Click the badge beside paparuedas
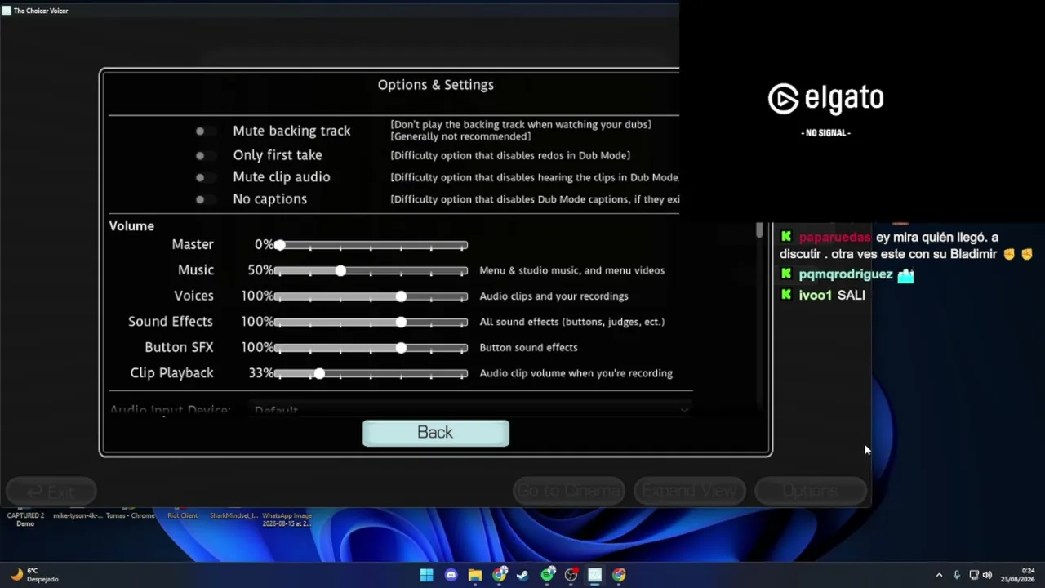Screen dimensions: 1045x588 [786, 237]
